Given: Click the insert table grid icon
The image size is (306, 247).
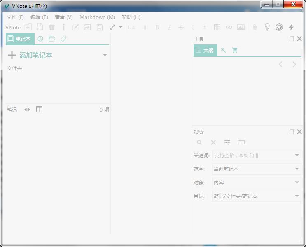Looking at the screenshot, I should pyautogui.click(x=217, y=27).
